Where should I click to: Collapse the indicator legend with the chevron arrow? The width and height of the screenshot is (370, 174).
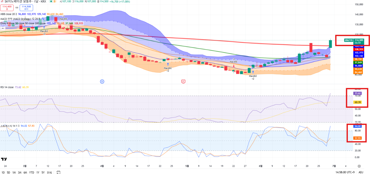pos(2,28)
